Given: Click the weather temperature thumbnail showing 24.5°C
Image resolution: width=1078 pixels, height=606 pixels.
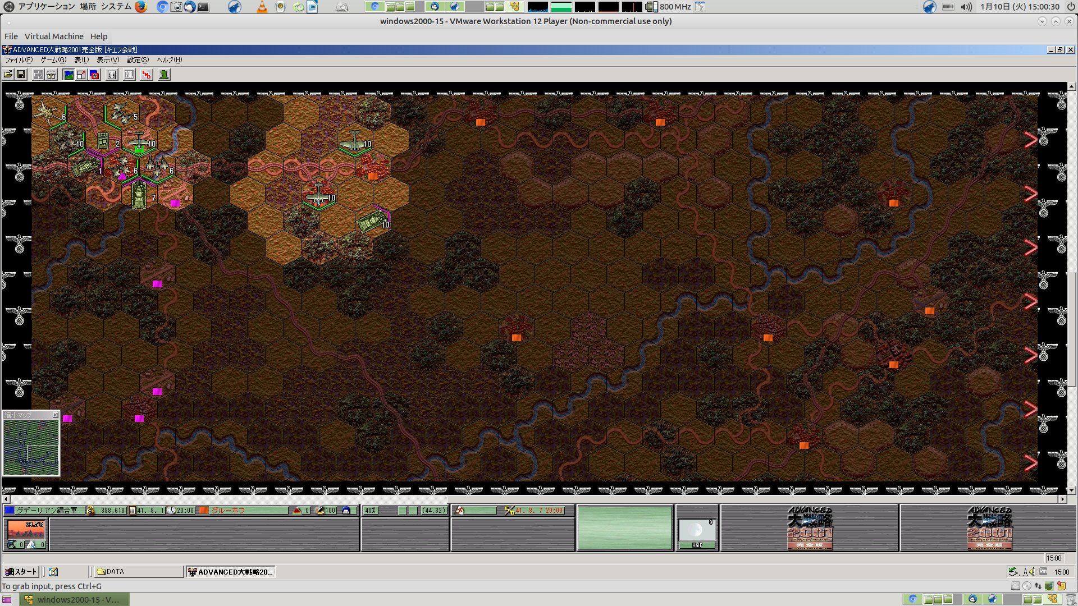Looking at the screenshot, I should (26, 529).
